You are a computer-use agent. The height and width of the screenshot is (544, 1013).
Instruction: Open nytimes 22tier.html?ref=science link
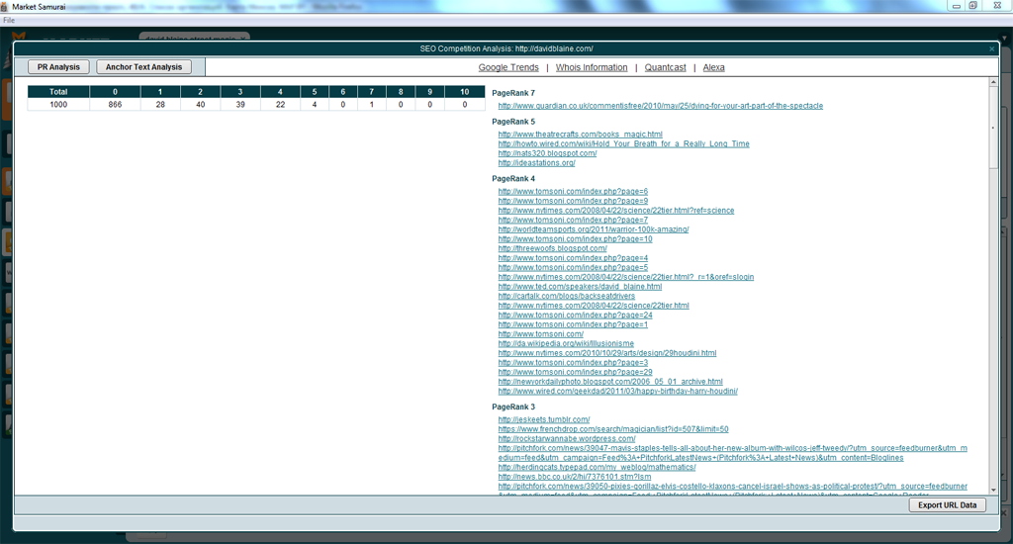coord(615,211)
